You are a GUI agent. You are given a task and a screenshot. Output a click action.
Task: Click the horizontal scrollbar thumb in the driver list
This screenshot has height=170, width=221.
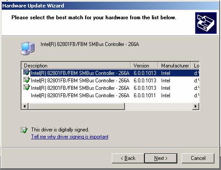[x=76, y=106]
